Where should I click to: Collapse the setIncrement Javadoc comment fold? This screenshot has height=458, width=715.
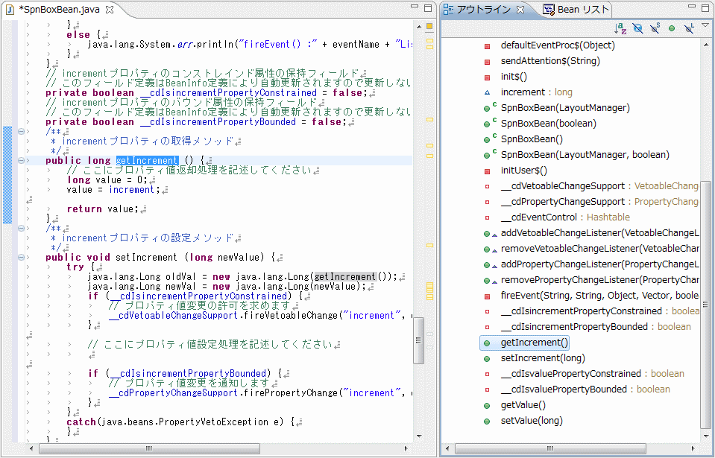[x=21, y=228]
